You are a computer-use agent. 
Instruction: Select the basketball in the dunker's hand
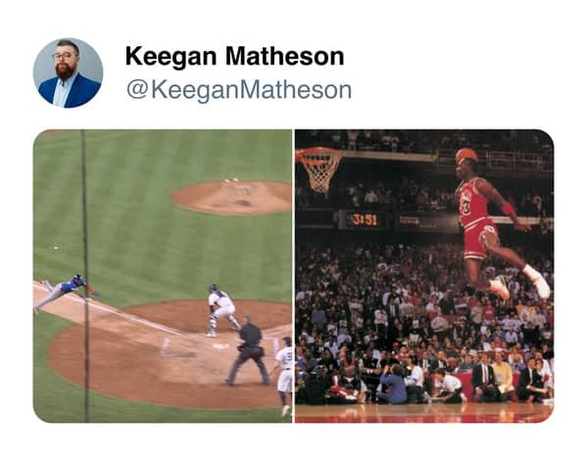tap(466, 156)
